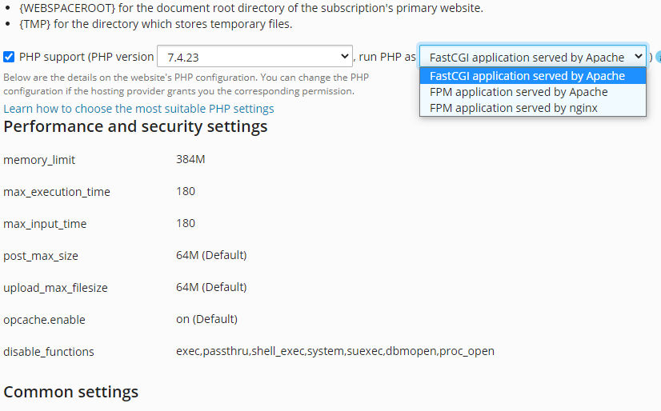Screen dimensions: 661x411
Task: Click the upload_max_filesize setting label
Action: pyautogui.click(x=55, y=288)
